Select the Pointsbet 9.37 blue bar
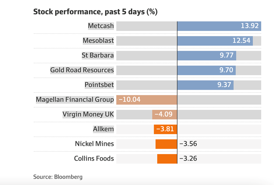274x185 pixels. 205,85
